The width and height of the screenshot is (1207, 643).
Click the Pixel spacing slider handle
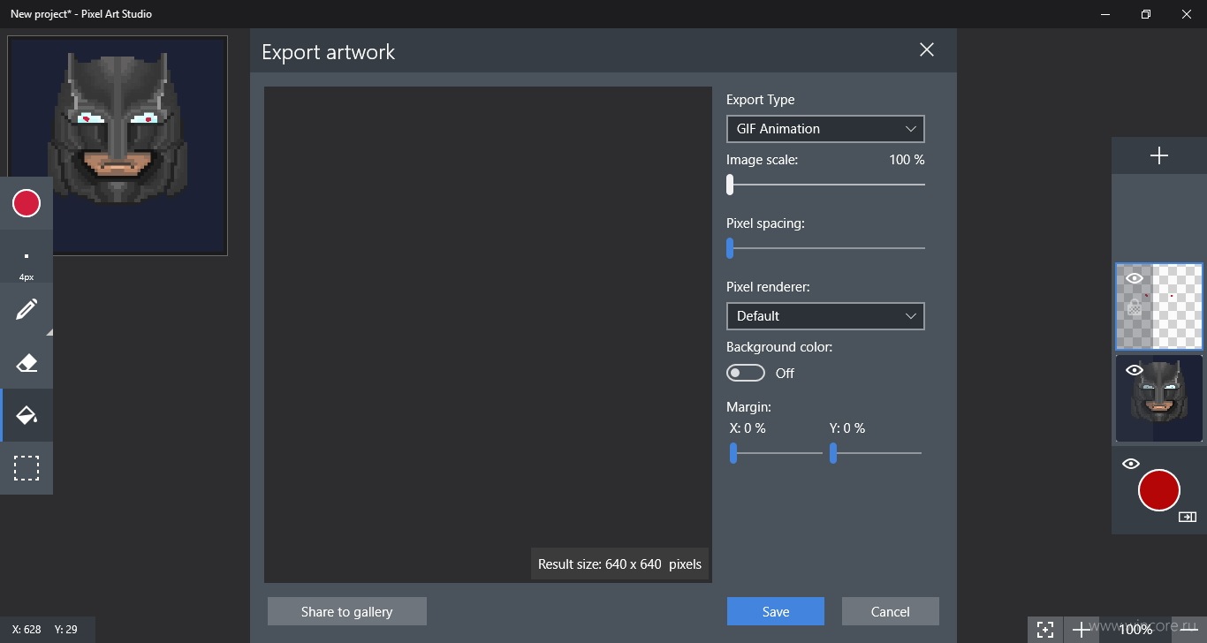(x=730, y=248)
